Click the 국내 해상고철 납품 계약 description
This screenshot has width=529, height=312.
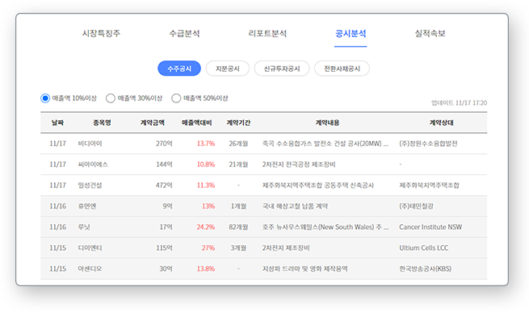295,206
